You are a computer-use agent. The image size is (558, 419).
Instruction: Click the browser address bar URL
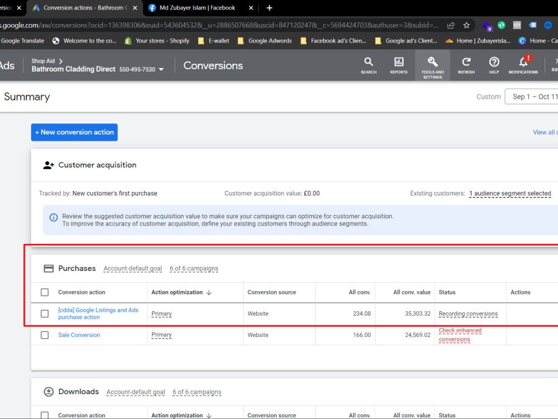[220, 25]
